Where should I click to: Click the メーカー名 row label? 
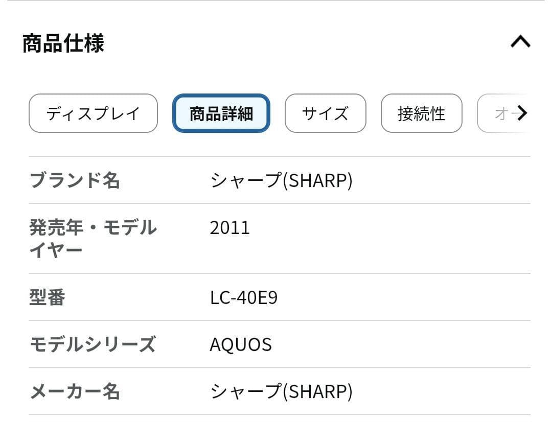pyautogui.click(x=75, y=392)
